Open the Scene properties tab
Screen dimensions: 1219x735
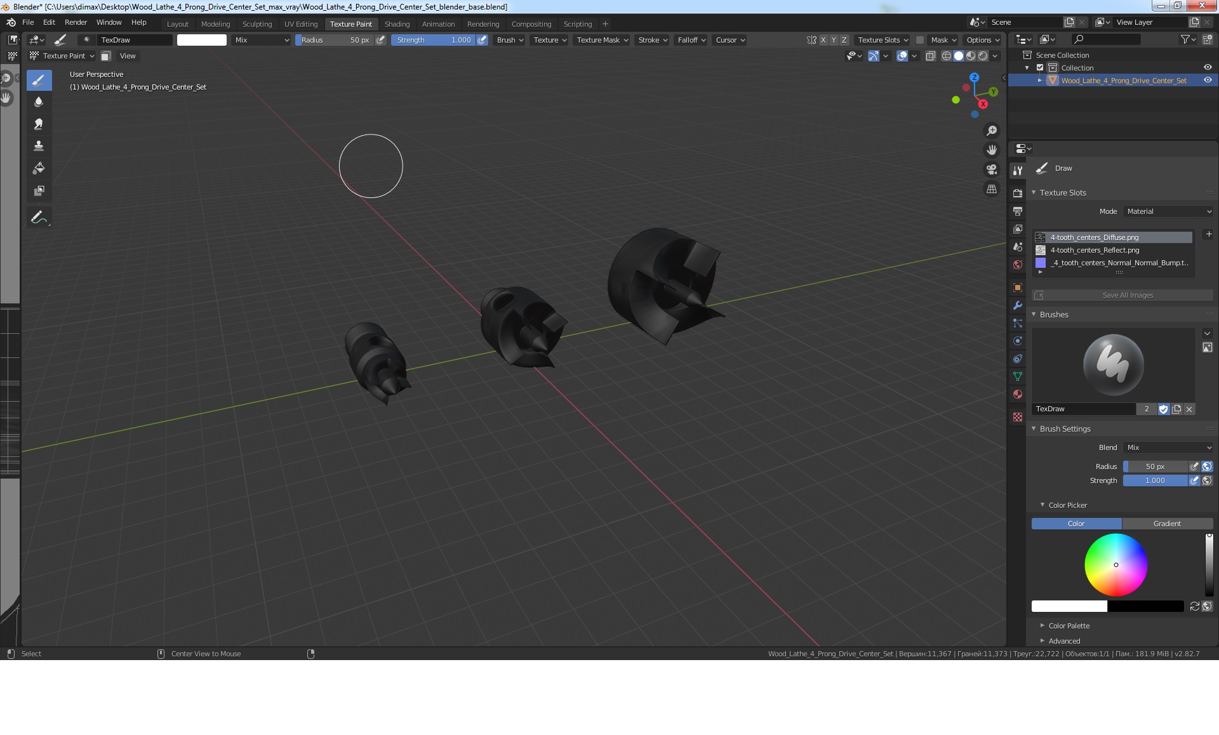click(x=1018, y=247)
